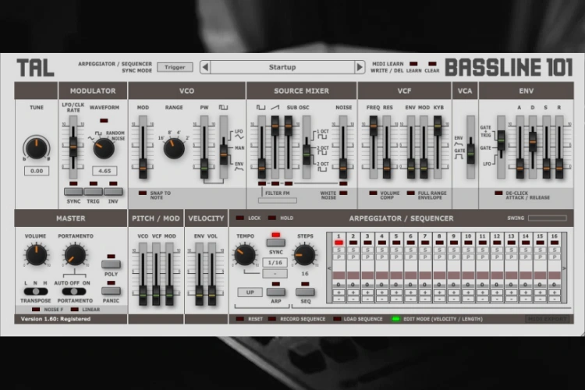Toggle the step 10 LED in the sequencer
Image resolution: width=585 pixels, height=390 pixels.
[x=468, y=243]
